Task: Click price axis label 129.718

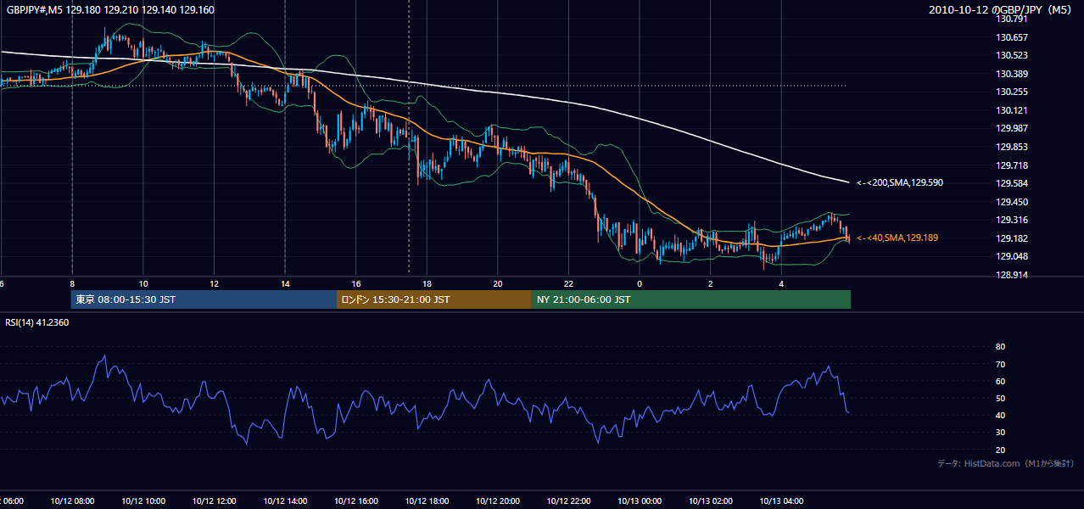Action: [x=1011, y=165]
